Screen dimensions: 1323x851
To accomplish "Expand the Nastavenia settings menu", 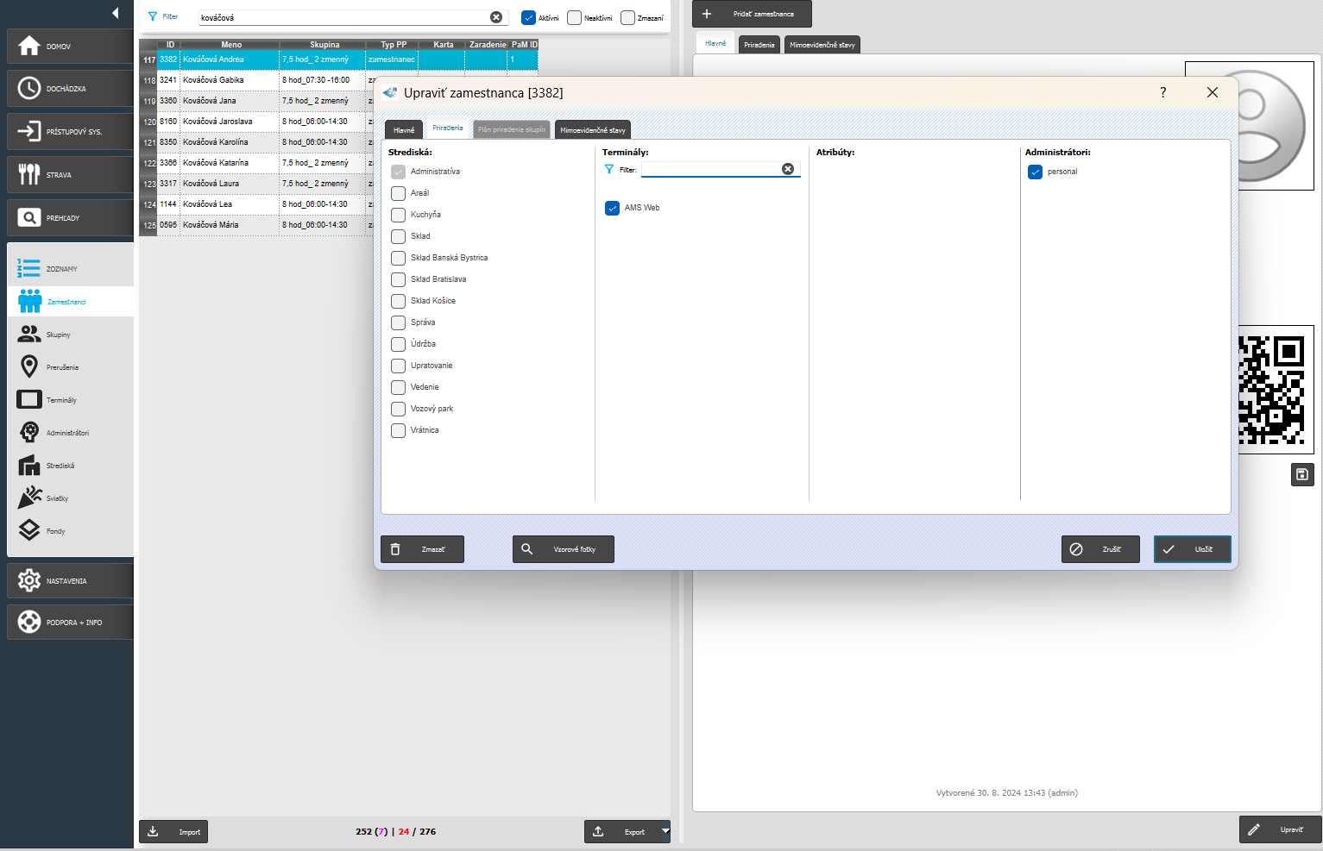I will (69, 581).
